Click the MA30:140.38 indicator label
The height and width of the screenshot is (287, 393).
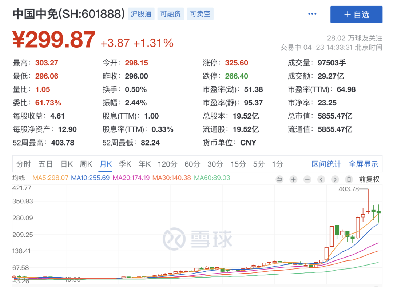click(x=172, y=178)
